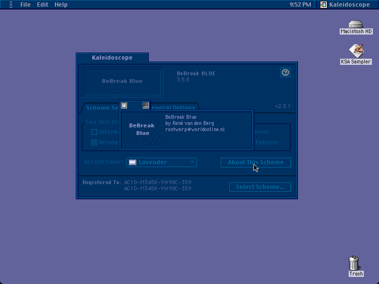The height and width of the screenshot is (284, 379).
Task: Click the first registration code line
Action: click(158, 182)
